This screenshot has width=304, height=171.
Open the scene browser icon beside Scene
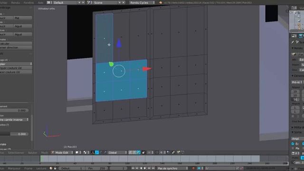90,2
